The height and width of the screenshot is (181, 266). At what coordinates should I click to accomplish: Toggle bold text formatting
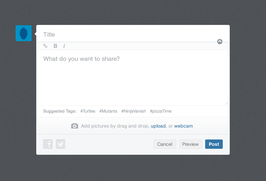(x=55, y=46)
